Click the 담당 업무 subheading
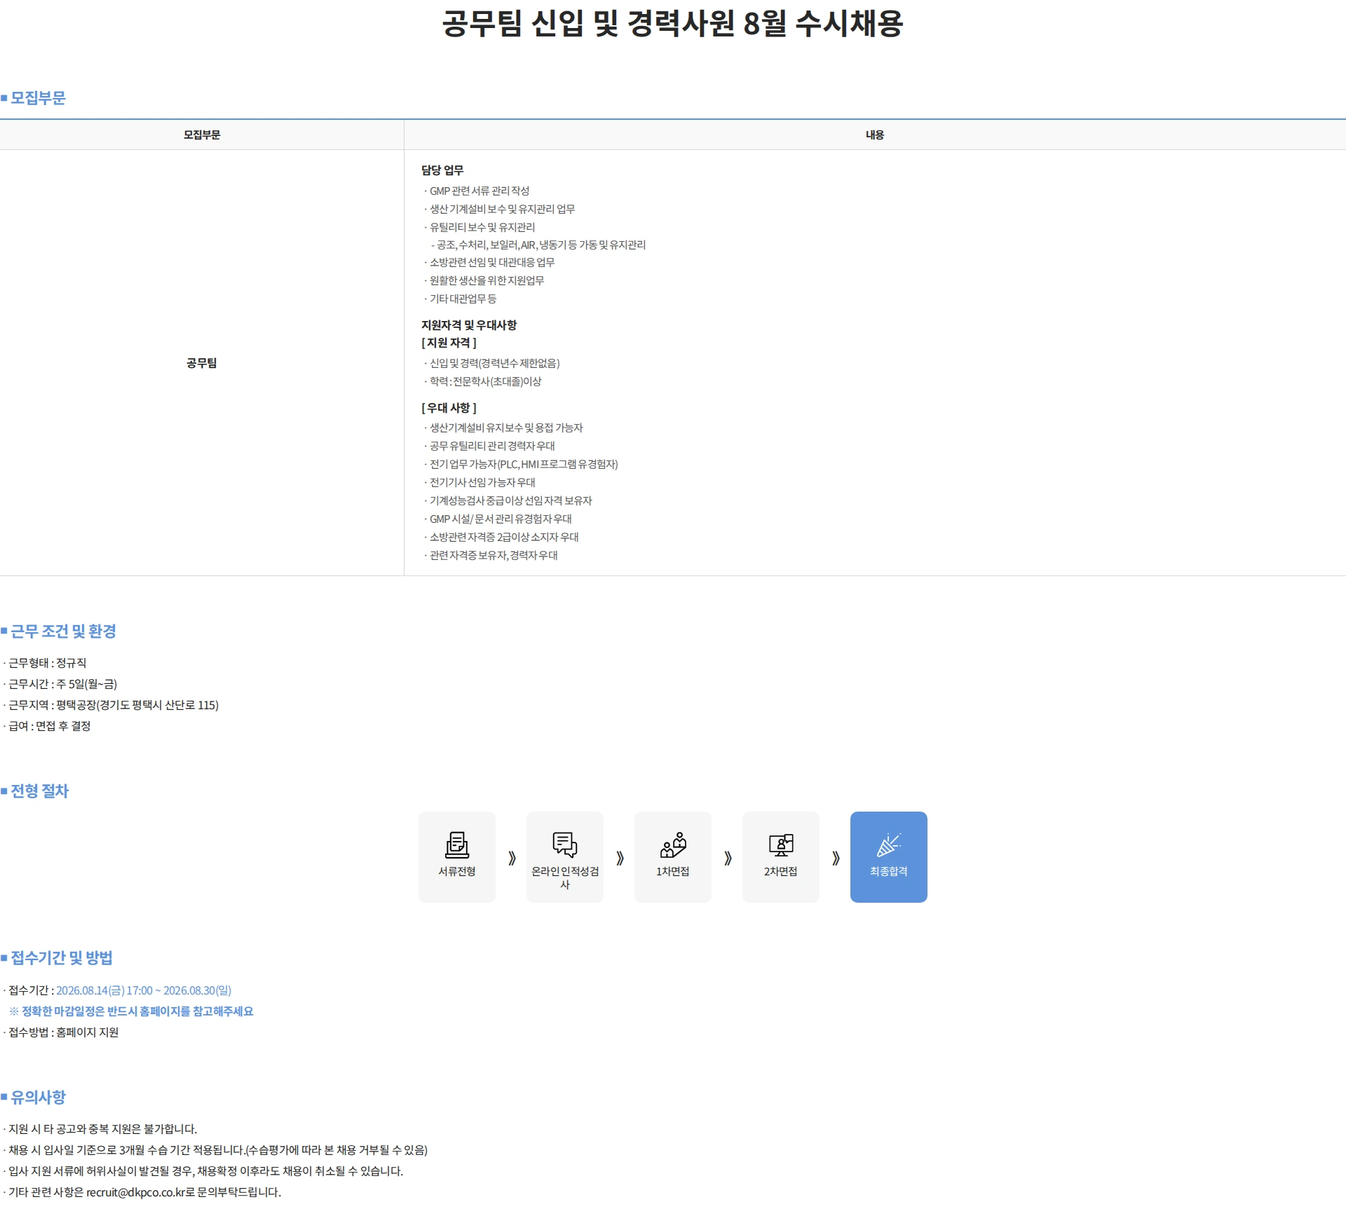Image resolution: width=1346 pixels, height=1216 pixels. (442, 170)
